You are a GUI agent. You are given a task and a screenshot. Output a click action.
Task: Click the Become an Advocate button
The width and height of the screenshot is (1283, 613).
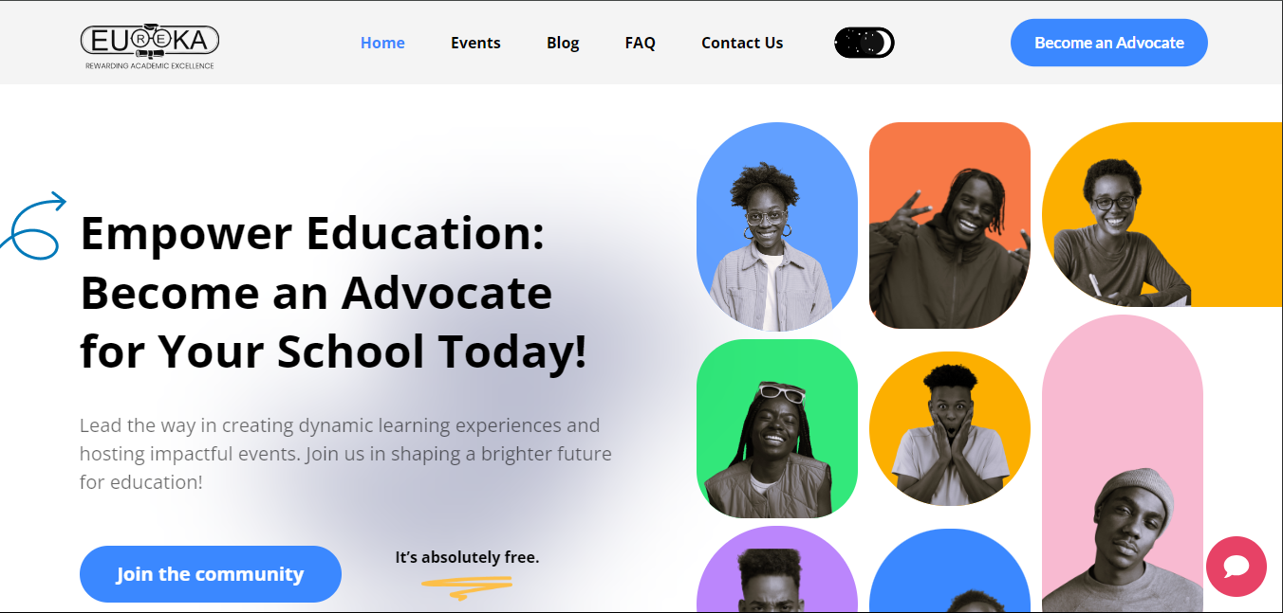click(1109, 43)
